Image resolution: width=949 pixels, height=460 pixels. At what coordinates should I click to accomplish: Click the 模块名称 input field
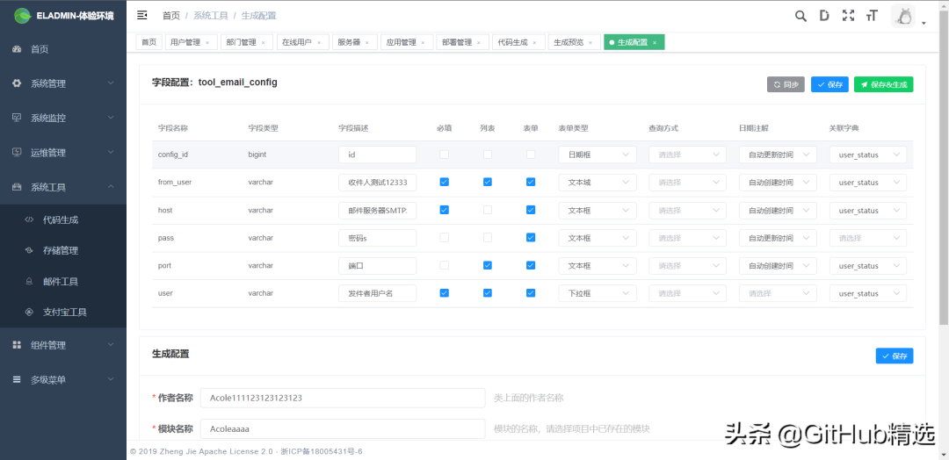(343, 428)
